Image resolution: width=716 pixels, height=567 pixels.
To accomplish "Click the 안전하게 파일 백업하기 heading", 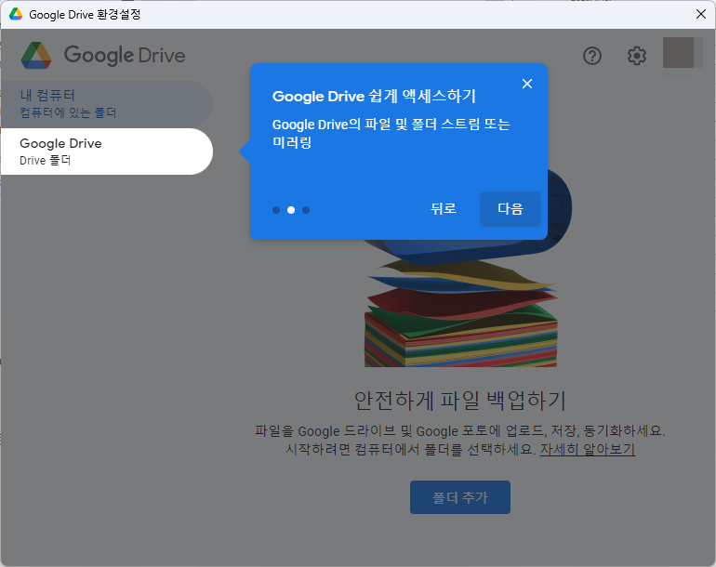I will [x=459, y=401].
